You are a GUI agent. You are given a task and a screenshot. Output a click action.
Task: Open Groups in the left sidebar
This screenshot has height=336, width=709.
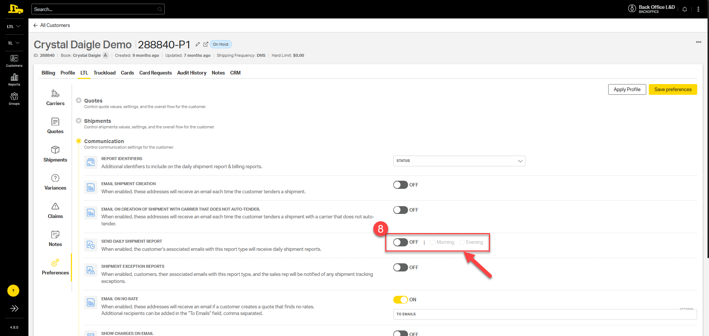(x=14, y=99)
